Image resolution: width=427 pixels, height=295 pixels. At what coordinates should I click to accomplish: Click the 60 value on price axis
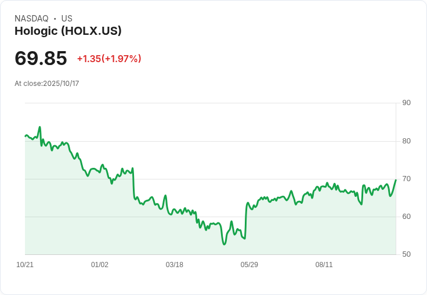click(407, 217)
